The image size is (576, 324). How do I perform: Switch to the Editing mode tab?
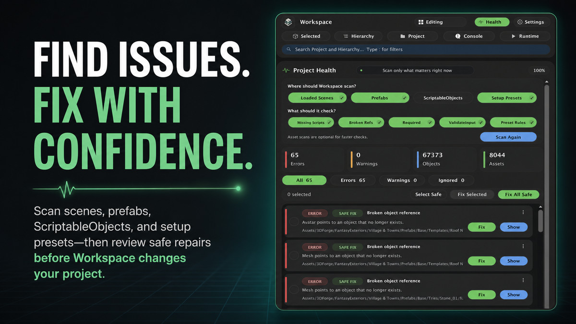(x=440, y=22)
